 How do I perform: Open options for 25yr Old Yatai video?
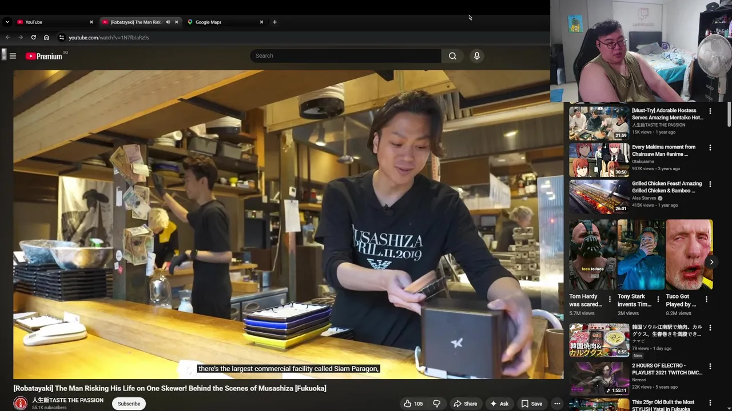[710, 404]
